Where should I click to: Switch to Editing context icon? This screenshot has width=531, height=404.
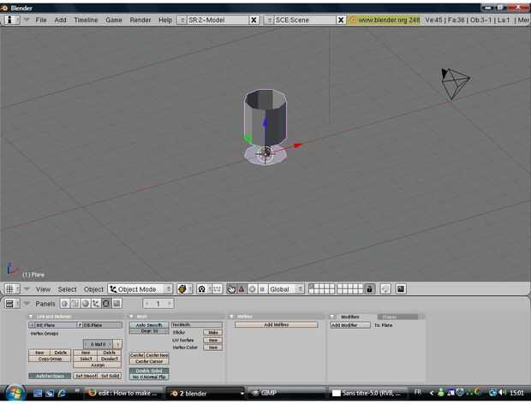[106, 304]
